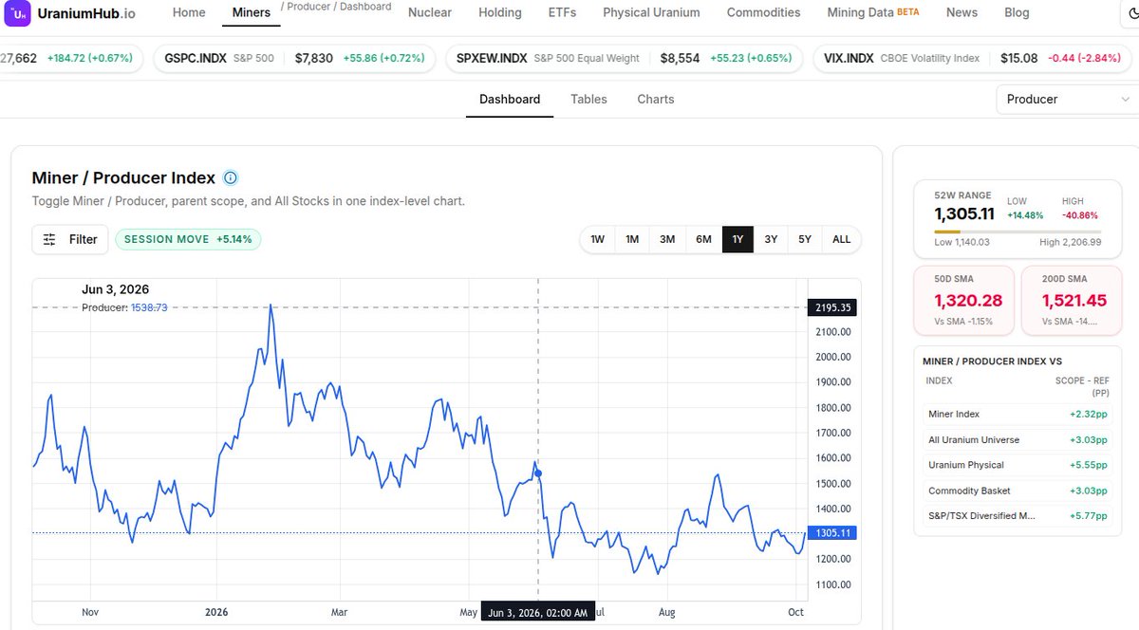Open the Home nav item
The height and width of the screenshot is (630, 1139).
point(189,12)
